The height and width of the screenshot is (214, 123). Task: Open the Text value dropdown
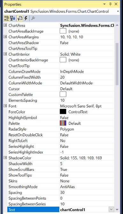click(111, 210)
